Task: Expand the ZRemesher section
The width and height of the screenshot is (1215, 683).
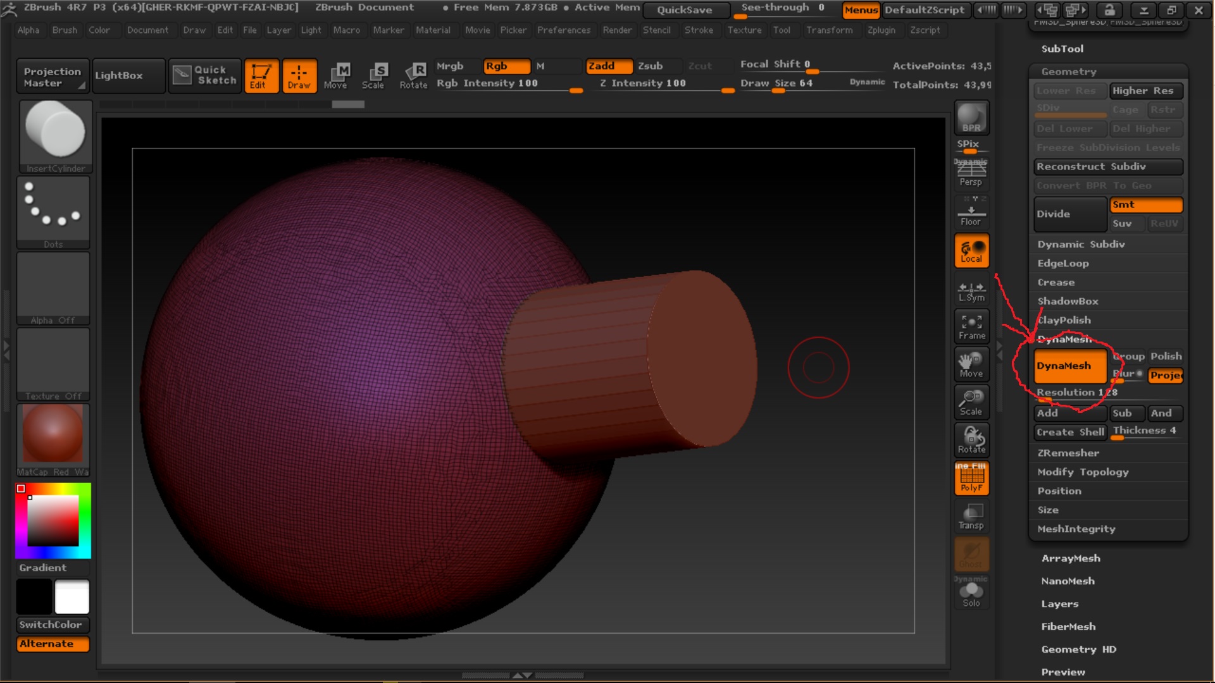Action: [x=1068, y=453]
